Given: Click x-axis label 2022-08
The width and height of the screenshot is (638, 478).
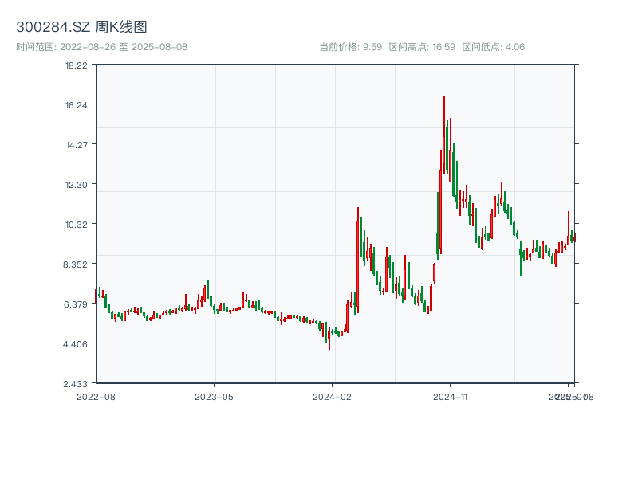Looking at the screenshot, I should coord(96,397).
